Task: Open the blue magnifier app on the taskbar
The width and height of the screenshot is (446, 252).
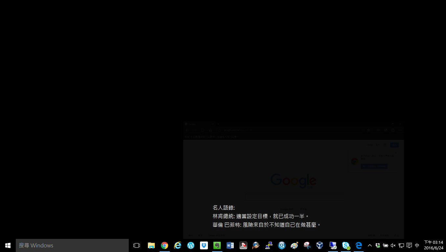Action: (281, 245)
